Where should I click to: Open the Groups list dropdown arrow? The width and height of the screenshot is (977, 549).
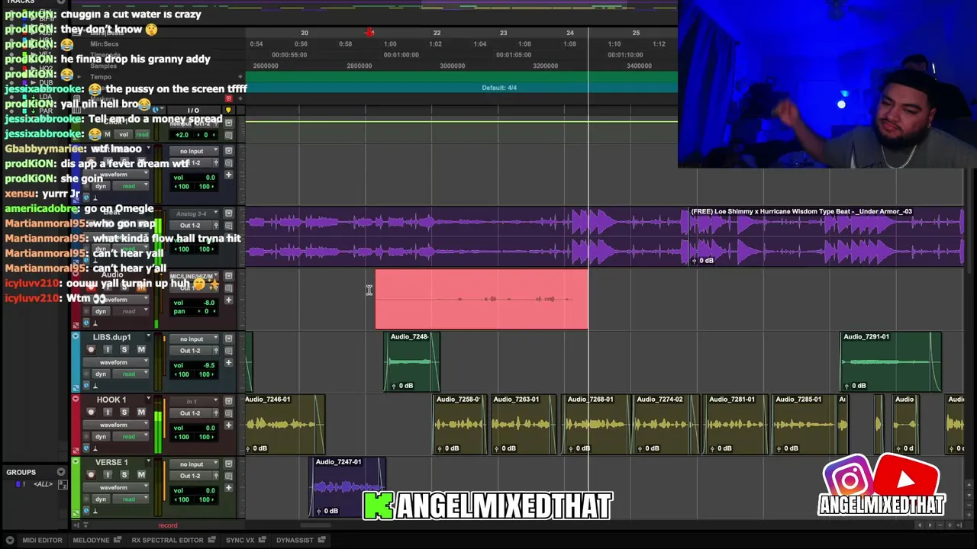point(61,472)
